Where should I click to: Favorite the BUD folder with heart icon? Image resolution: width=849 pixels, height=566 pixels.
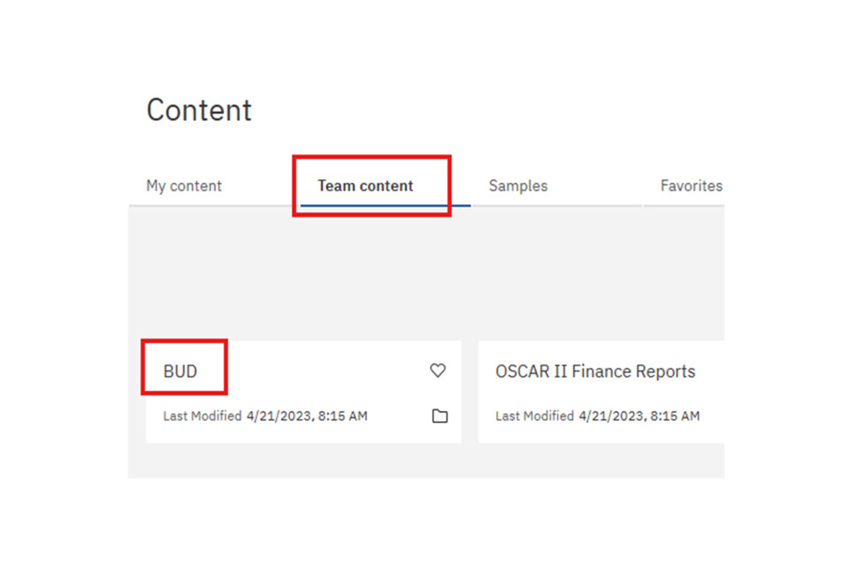438,371
